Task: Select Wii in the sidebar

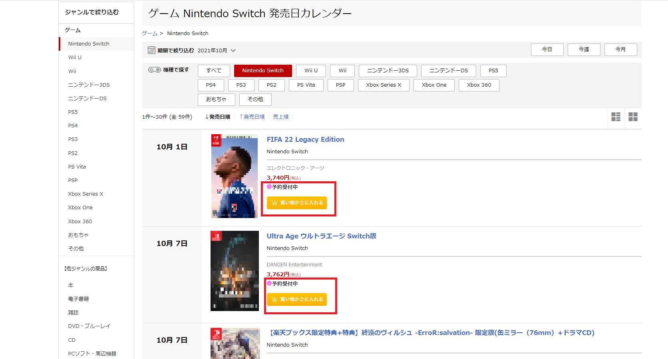Action: tap(72, 71)
